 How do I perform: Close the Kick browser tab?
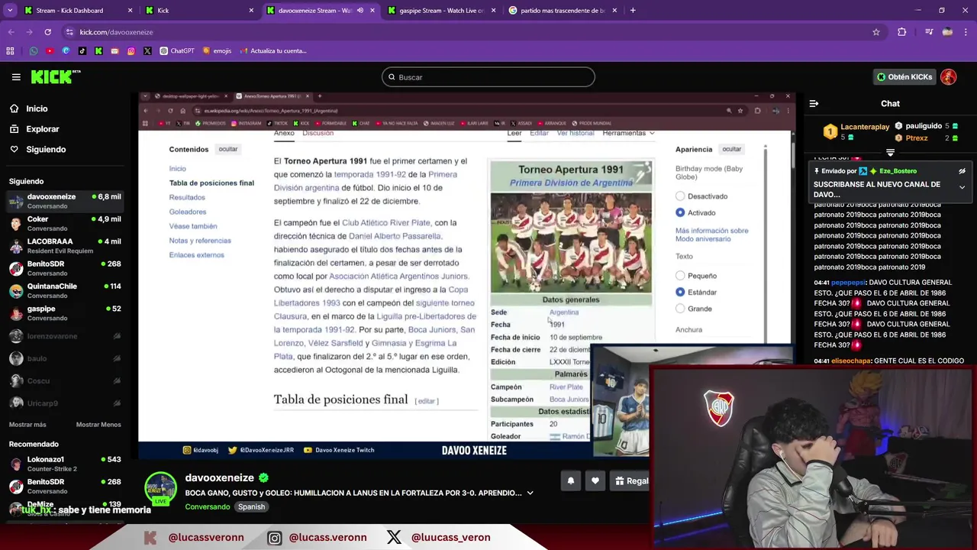click(251, 11)
